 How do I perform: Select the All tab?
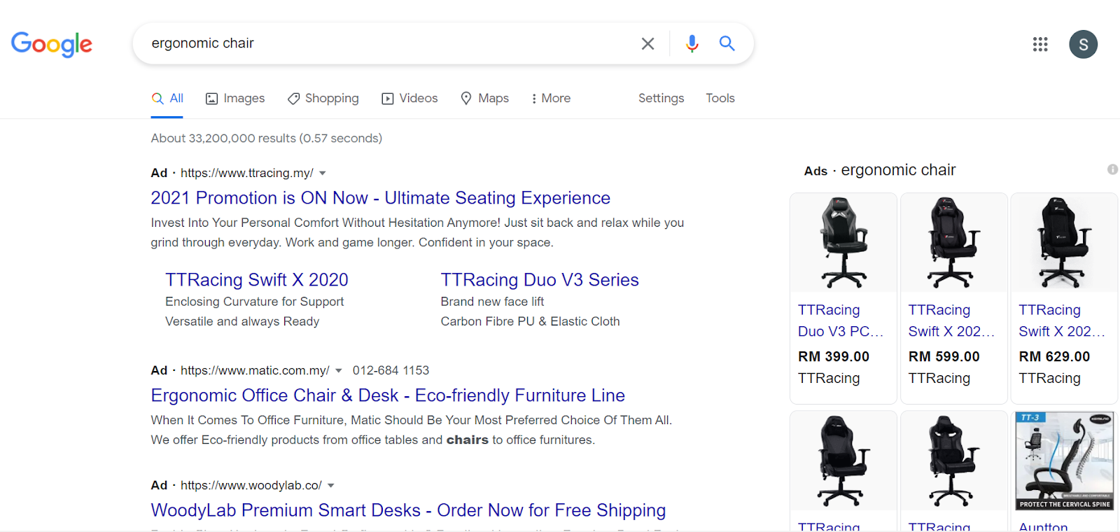[168, 99]
